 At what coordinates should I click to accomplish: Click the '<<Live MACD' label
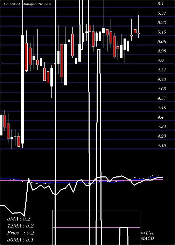coord(147,236)
